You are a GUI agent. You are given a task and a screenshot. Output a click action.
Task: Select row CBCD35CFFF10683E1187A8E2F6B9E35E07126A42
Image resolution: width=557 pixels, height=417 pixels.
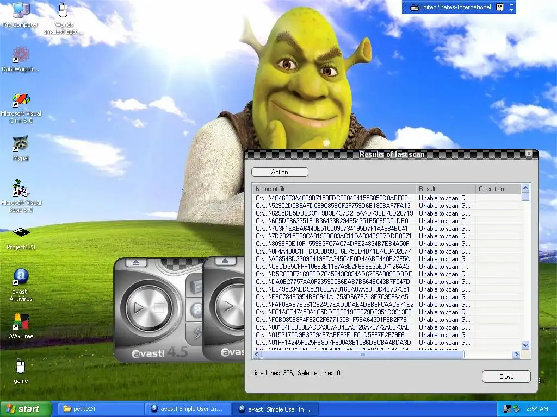tap(387, 266)
